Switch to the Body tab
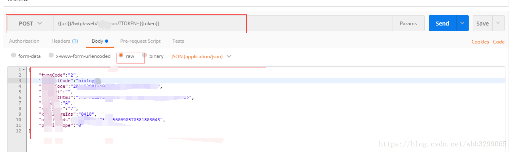Viewport: 511px width, 152px height. click(x=100, y=41)
